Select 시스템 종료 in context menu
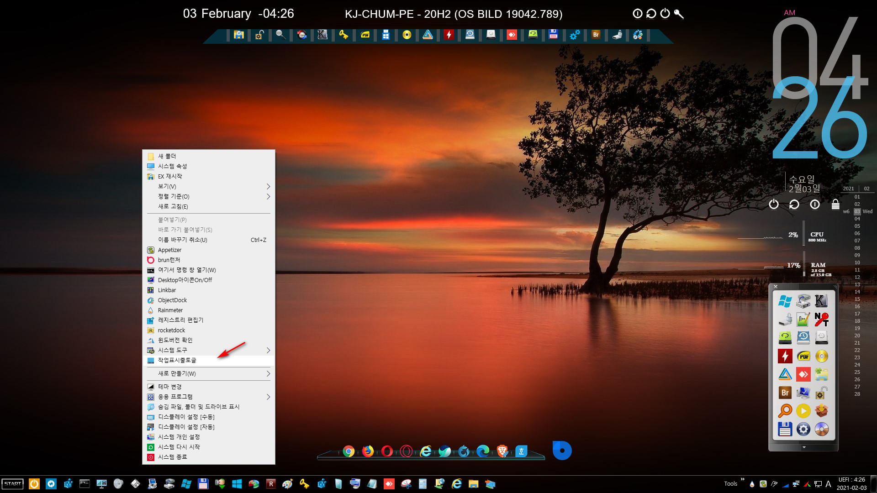 (x=209, y=457)
